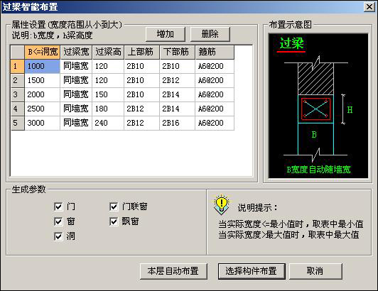The height and width of the screenshot is (291, 378).
Task: Select row header number 3
Action: 18,94
